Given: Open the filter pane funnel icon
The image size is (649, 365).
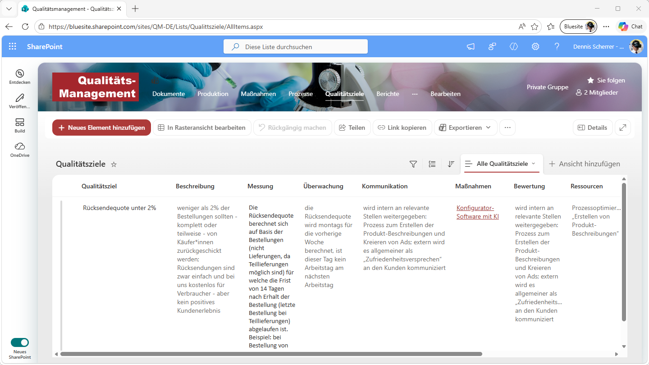Looking at the screenshot, I should pyautogui.click(x=413, y=164).
